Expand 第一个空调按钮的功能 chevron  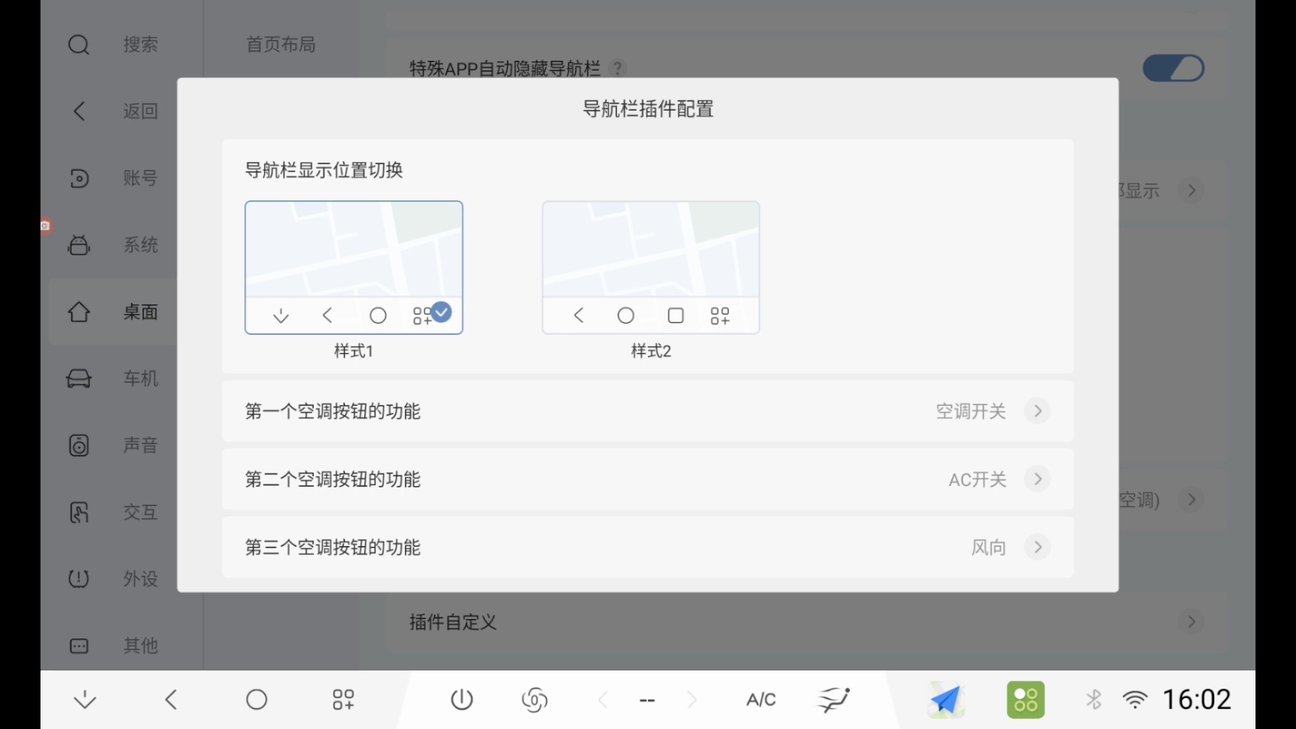[x=1037, y=411]
